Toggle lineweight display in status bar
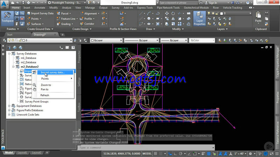Viewport: 280px width, 157px height. (x=203, y=154)
